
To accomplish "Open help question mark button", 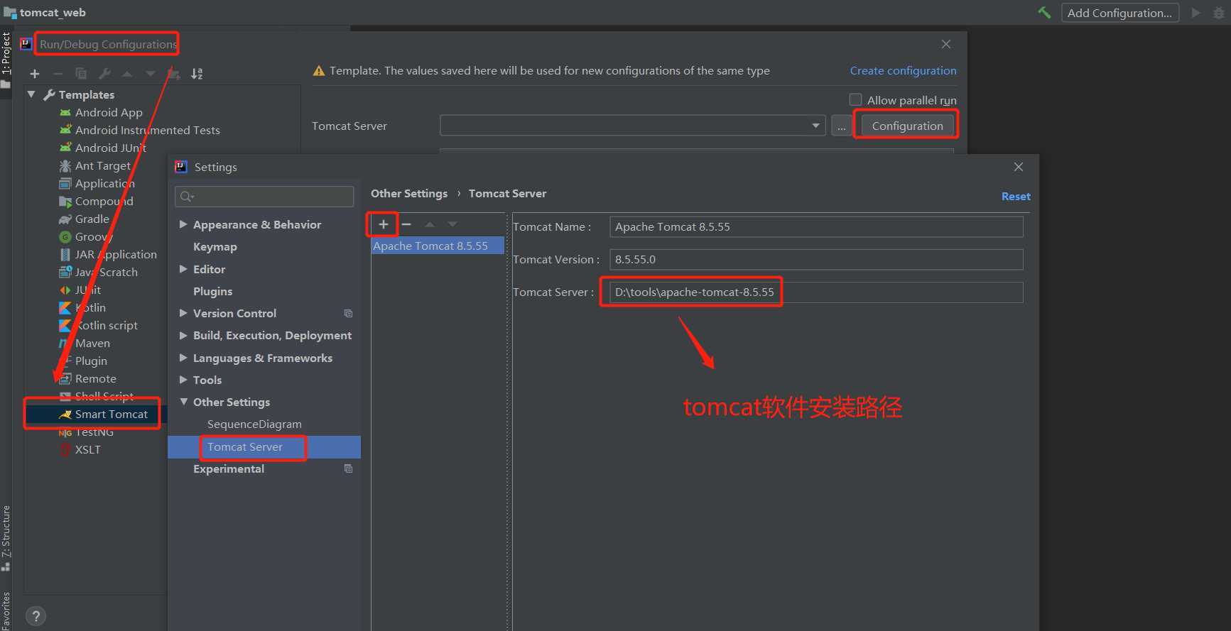I will coord(36,616).
